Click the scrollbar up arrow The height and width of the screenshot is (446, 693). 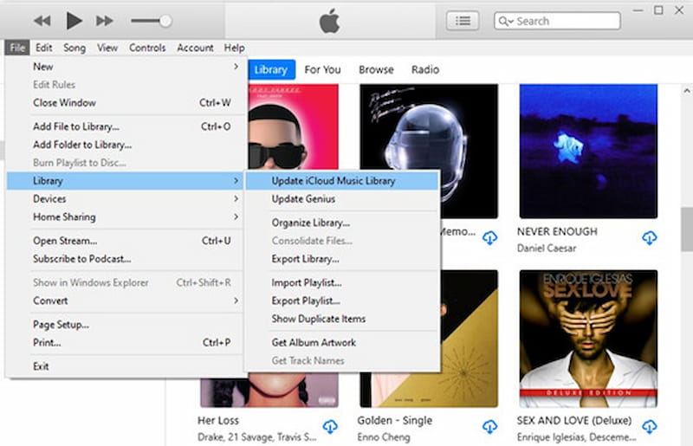687,91
